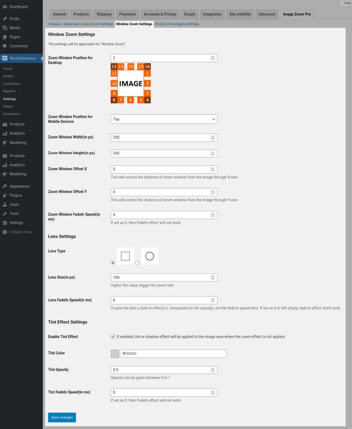Open the Lens Zoom Settings sub-link
Image resolution: width=352 pixels, height=429 pixels.
point(97,24)
